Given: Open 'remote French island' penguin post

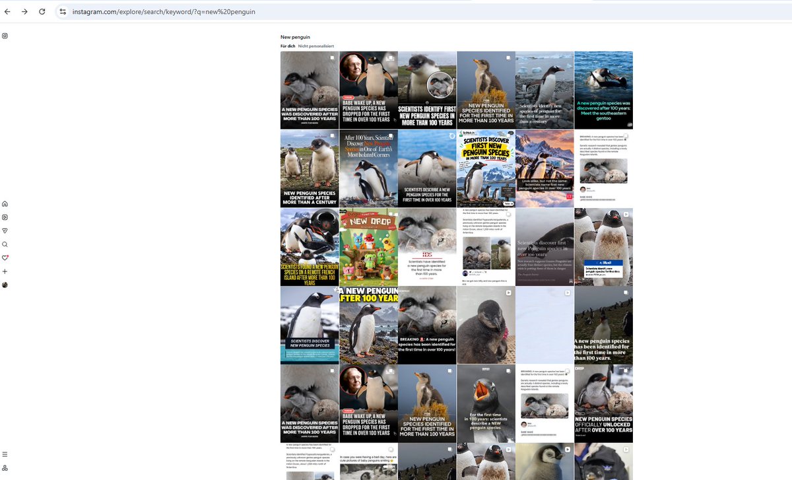Looking at the screenshot, I should tap(310, 247).
